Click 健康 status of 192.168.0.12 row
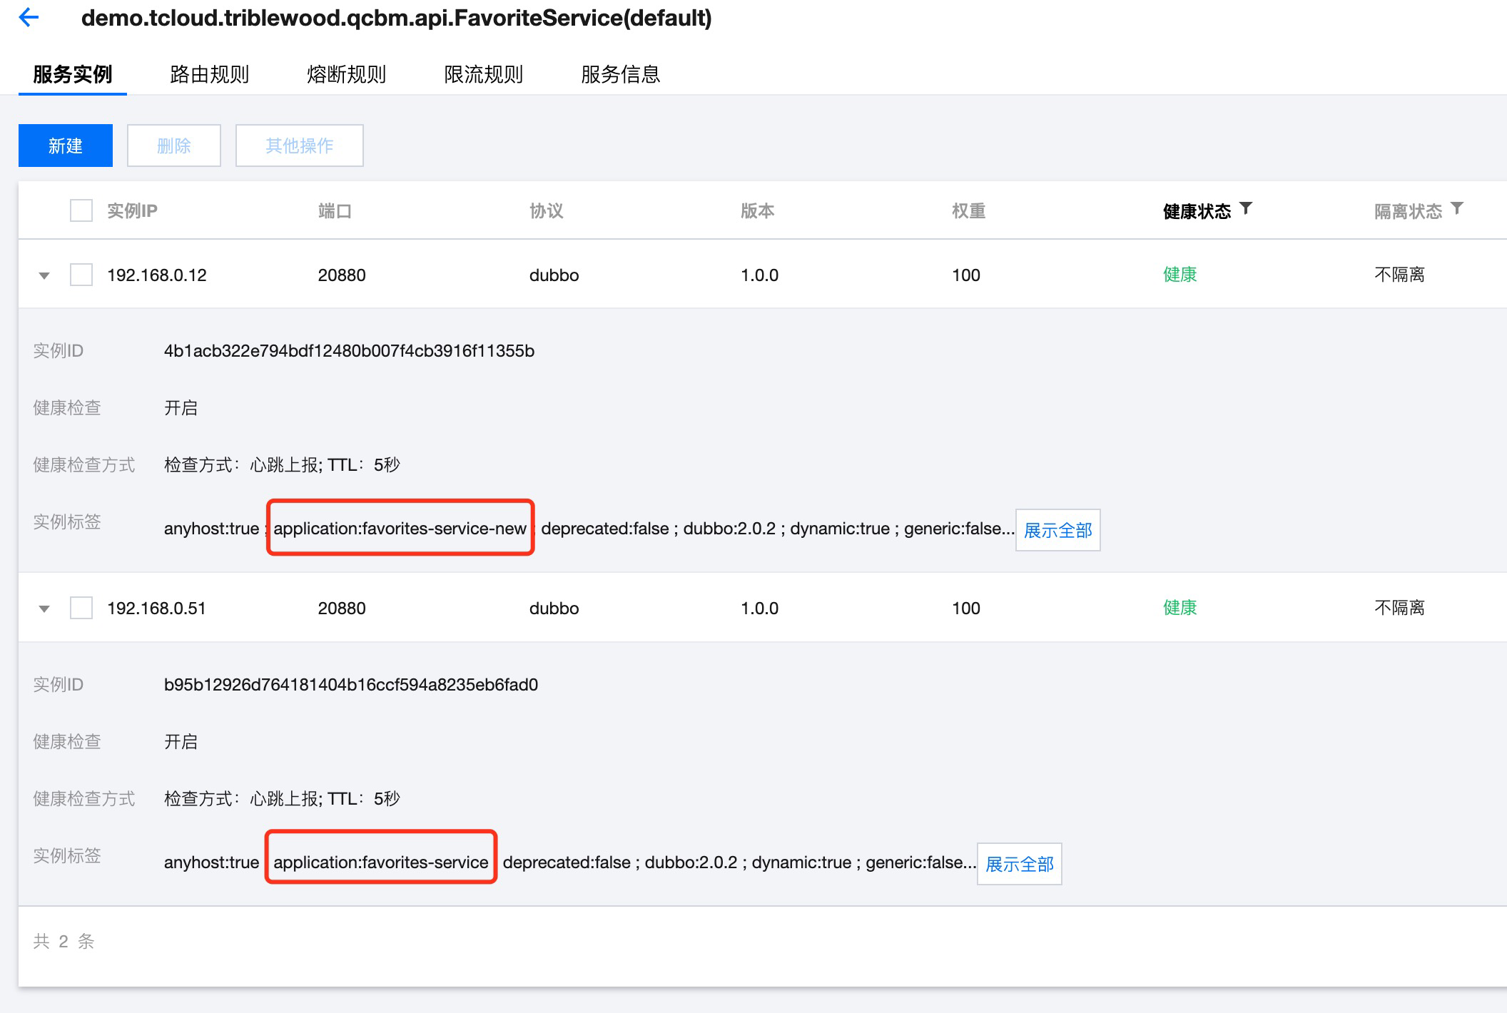The height and width of the screenshot is (1013, 1507). [x=1180, y=275]
